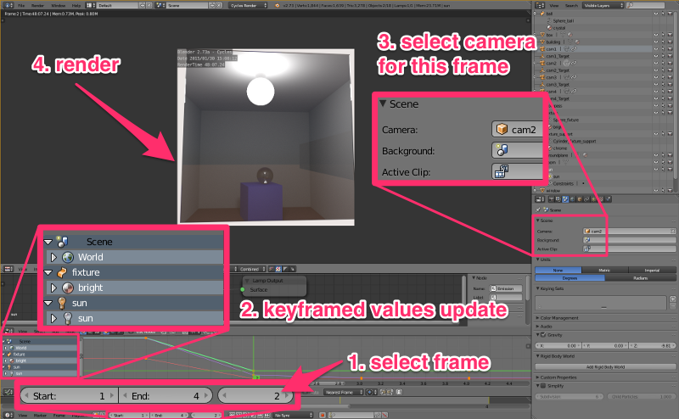The width and height of the screenshot is (679, 419).
Task: Open the Blender info editor type icon
Action: pos(8,5)
